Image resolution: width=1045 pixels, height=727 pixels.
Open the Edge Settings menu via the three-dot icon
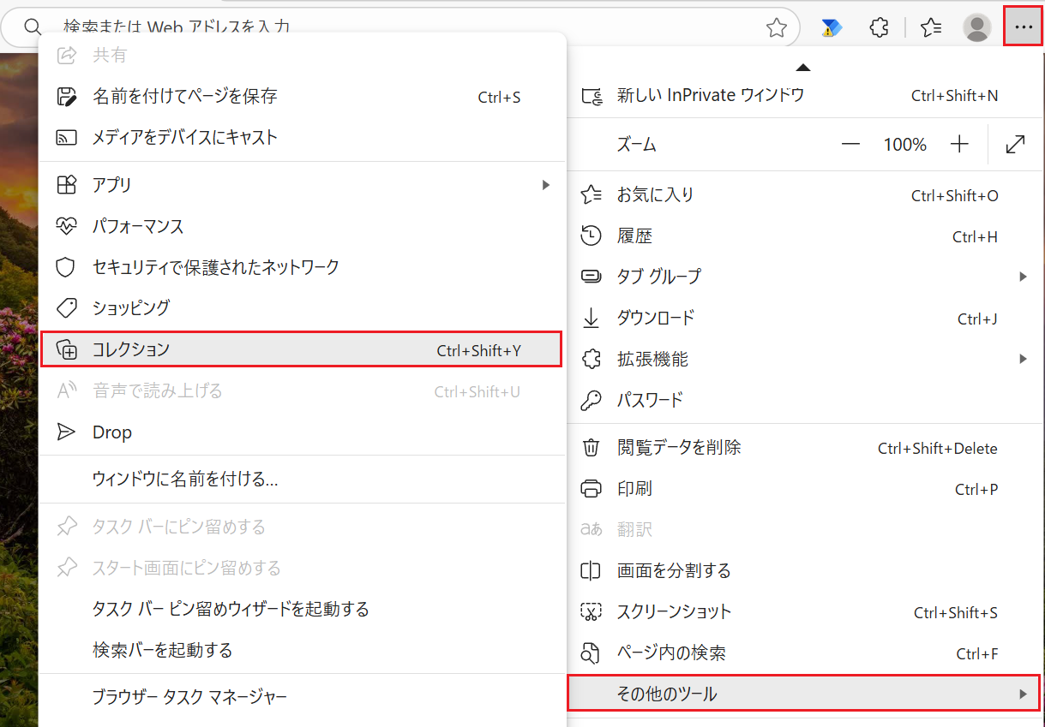[x=1023, y=27]
